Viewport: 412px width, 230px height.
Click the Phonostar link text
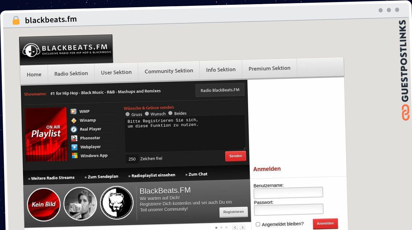click(x=91, y=138)
